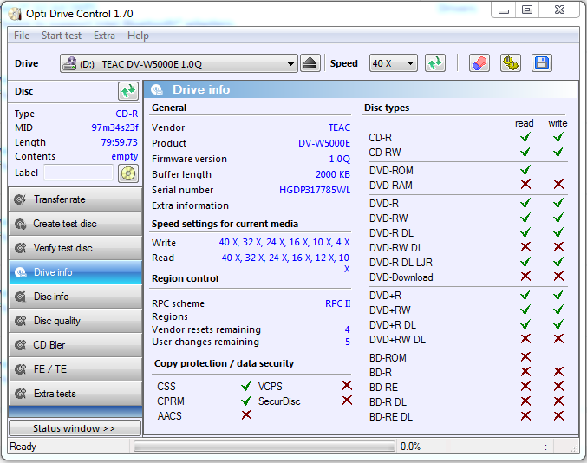The height and width of the screenshot is (463, 587).
Task: Click the eraser (erase disc) toolbar icon
Action: coord(479,63)
